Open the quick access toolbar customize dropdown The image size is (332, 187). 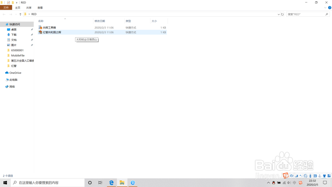[x=17, y=3]
